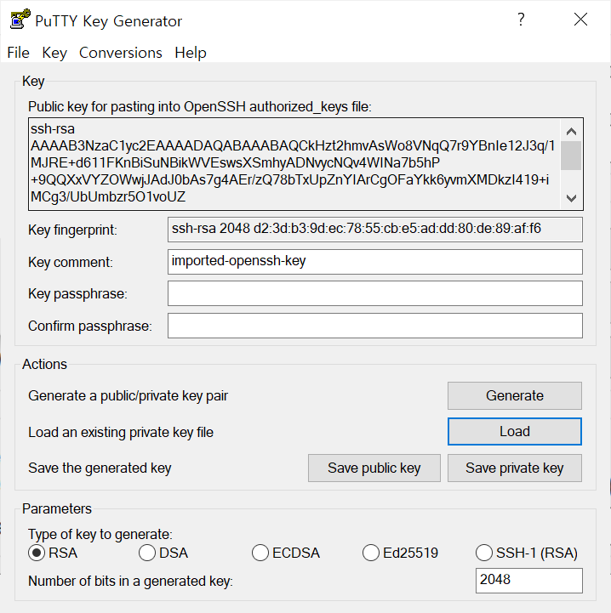Click the 'Public key for pasting' label
This screenshot has height=613, width=611.
click(x=200, y=107)
